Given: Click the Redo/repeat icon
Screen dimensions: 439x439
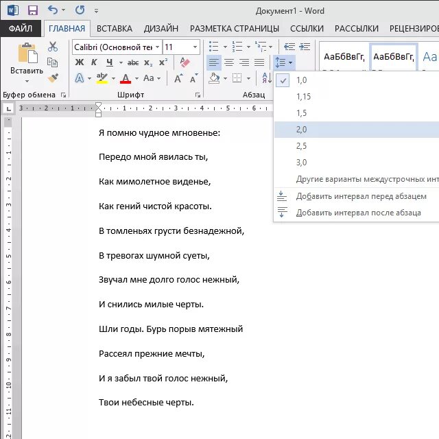Looking at the screenshot, I should [x=80, y=10].
